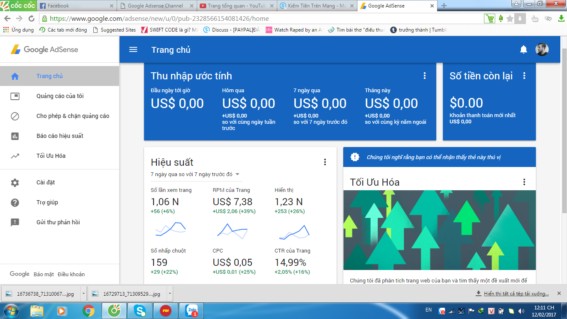This screenshot has width=567, height=319.
Task: Open the three-dot menu on Tối Ưu Hóa card
Action: tap(524, 182)
